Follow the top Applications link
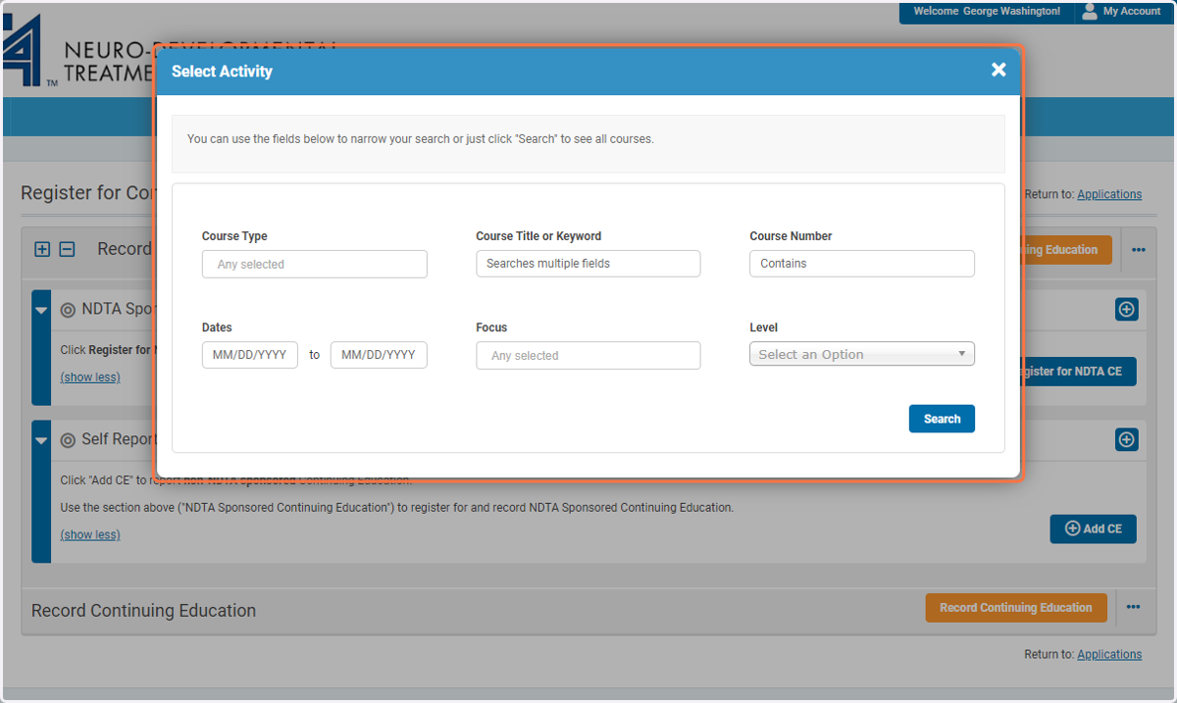Viewport: 1177px width, 703px height. click(x=1109, y=194)
